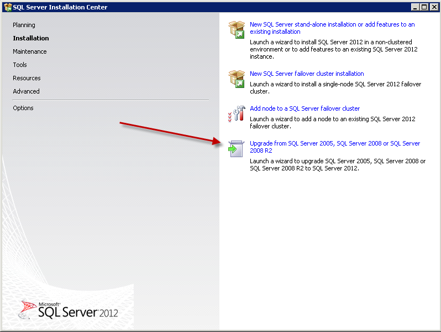The width and height of the screenshot is (441, 332).
Task: Click Add node to a SQL Server failover cluster
Action: point(305,108)
